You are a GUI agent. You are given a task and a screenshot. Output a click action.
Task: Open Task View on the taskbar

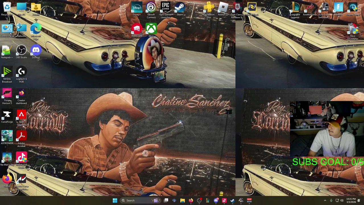pos(166,200)
